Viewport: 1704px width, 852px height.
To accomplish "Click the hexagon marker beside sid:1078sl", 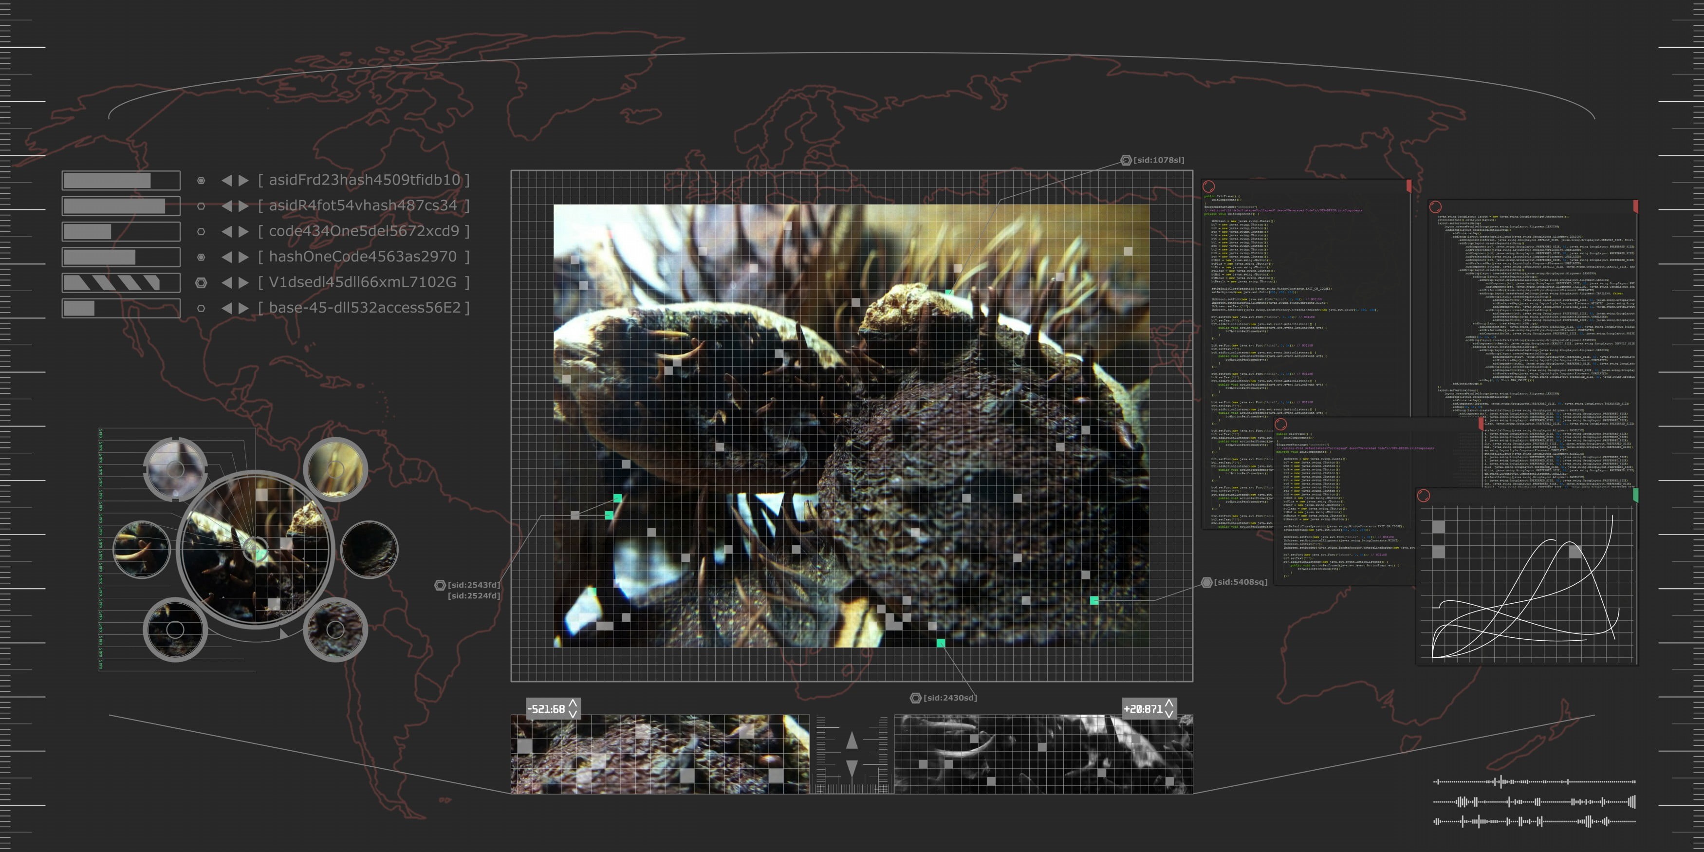I will tap(1126, 160).
